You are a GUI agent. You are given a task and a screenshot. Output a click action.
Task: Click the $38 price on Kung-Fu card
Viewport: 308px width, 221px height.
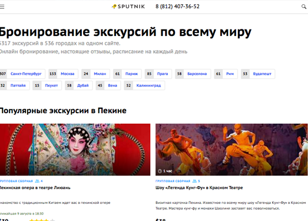(161, 220)
